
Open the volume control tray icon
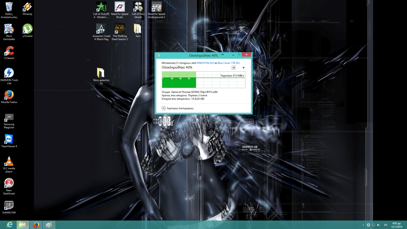(379, 225)
